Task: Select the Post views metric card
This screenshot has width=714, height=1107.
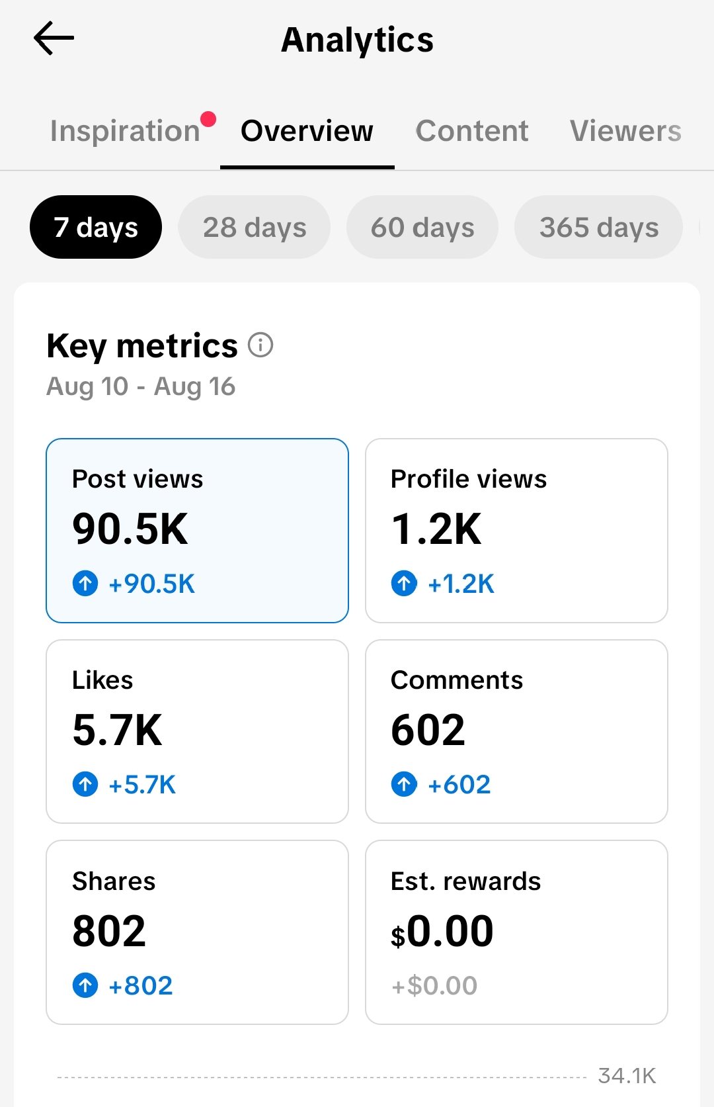Action: coord(197,531)
